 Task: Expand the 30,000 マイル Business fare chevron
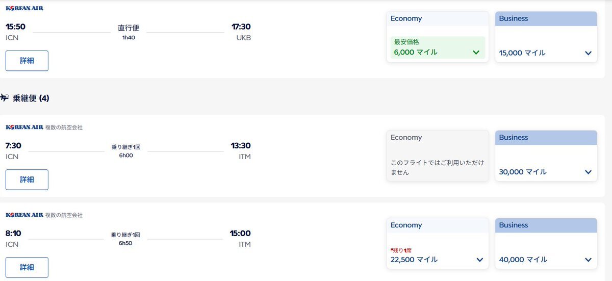pyautogui.click(x=588, y=172)
